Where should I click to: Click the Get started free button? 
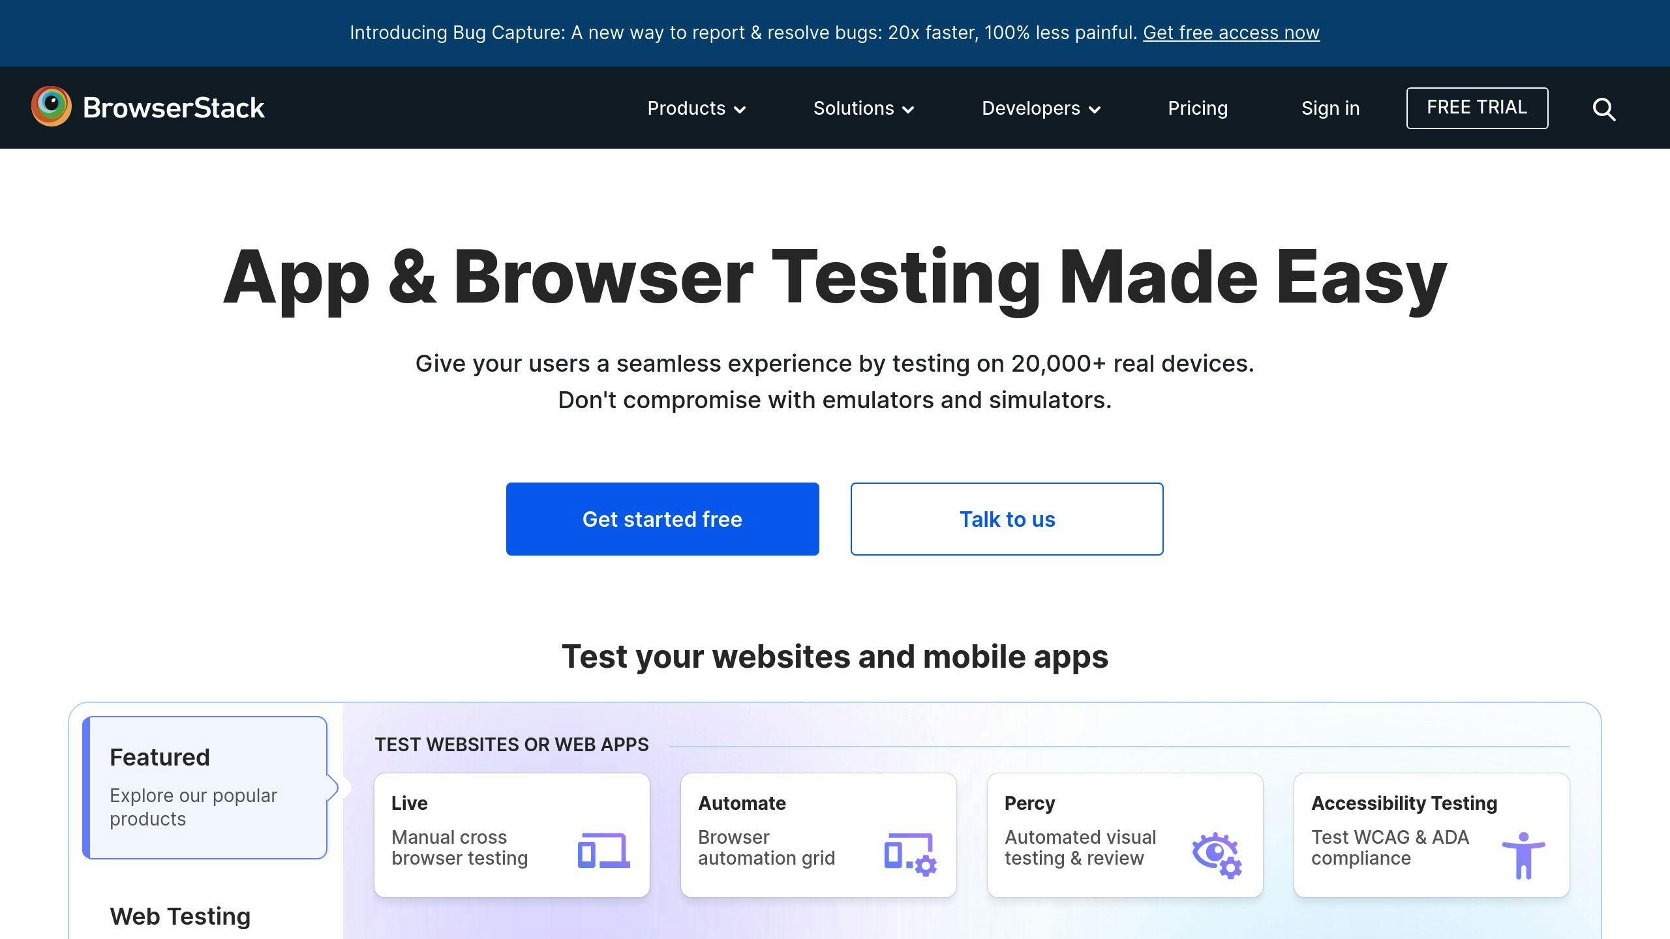pyautogui.click(x=663, y=518)
